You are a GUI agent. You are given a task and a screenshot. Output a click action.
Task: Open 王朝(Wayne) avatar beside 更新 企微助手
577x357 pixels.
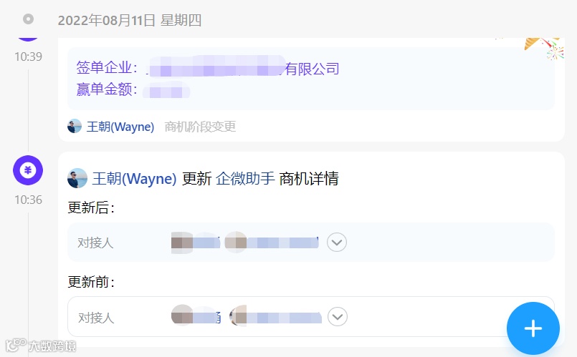(x=77, y=179)
